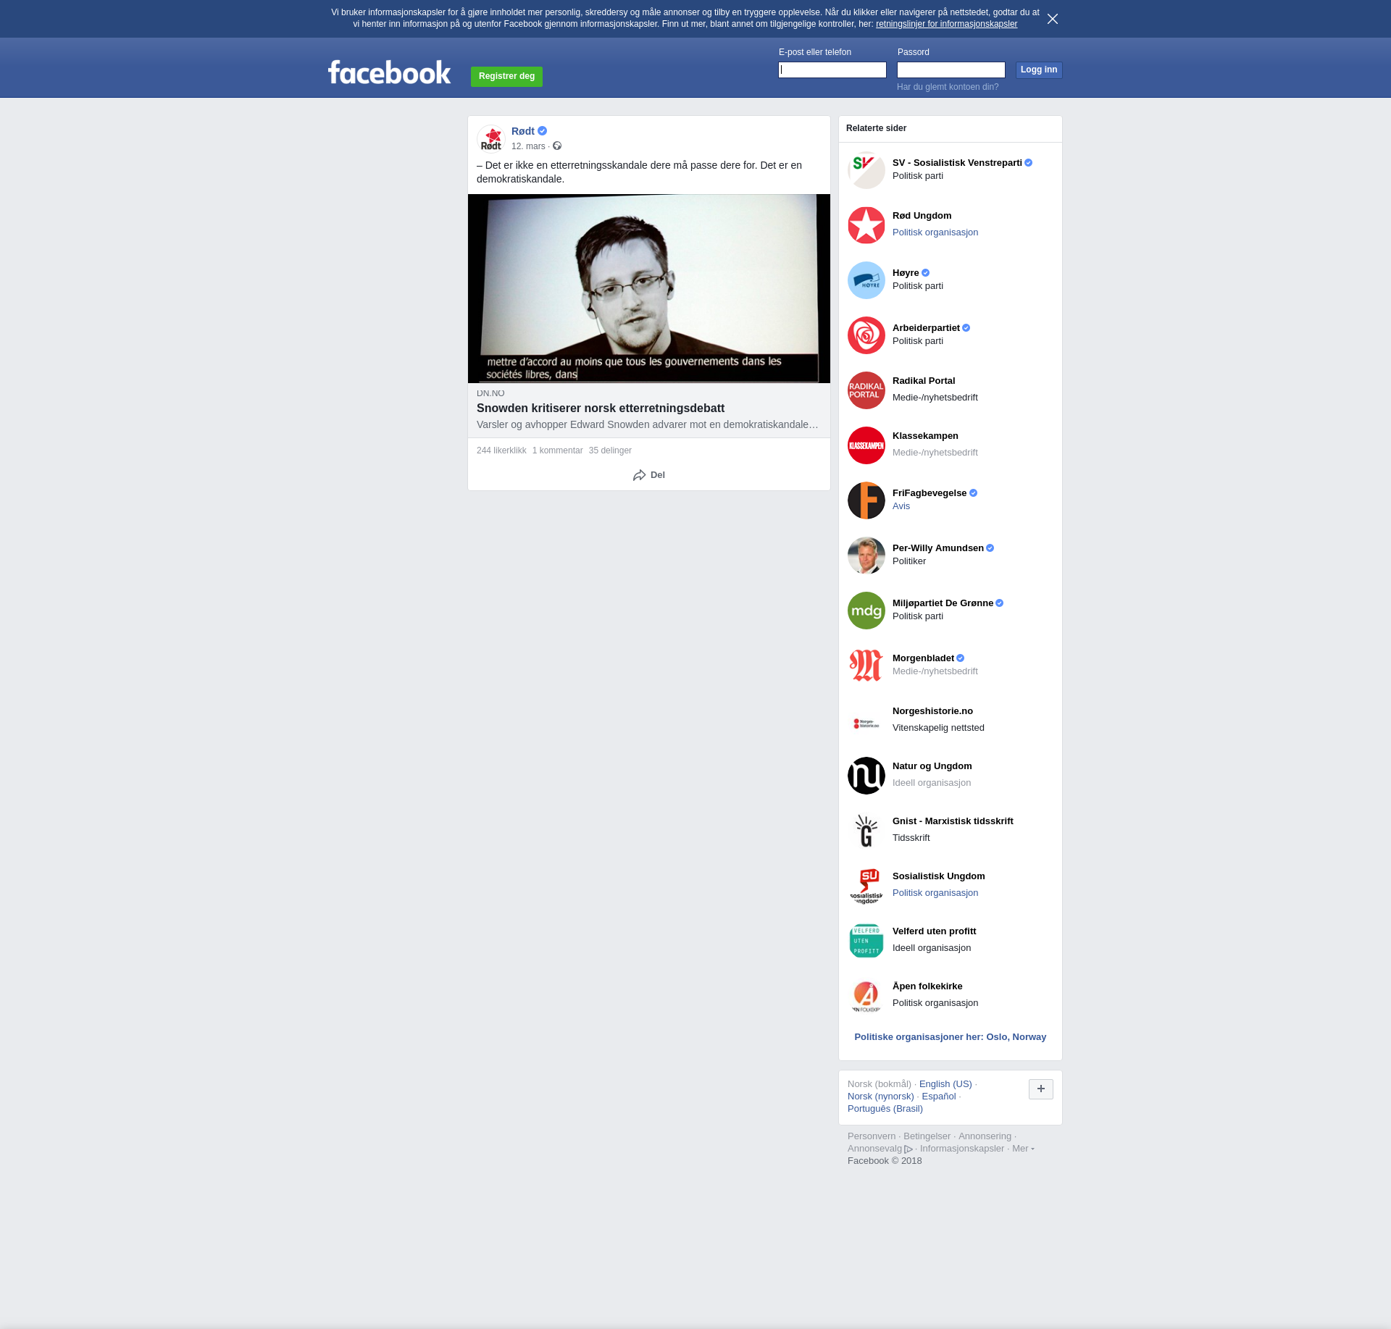This screenshot has width=1391, height=1329.
Task: Expand the Mer footer dropdown
Action: pyautogui.click(x=1023, y=1149)
